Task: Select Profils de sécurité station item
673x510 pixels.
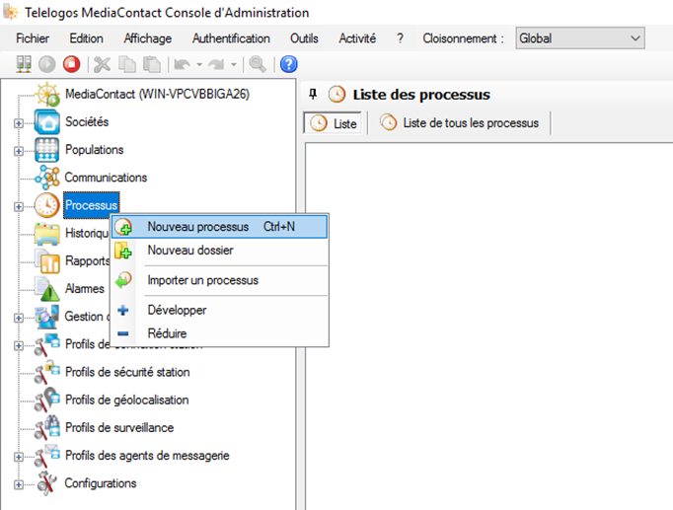Action: click(x=127, y=372)
